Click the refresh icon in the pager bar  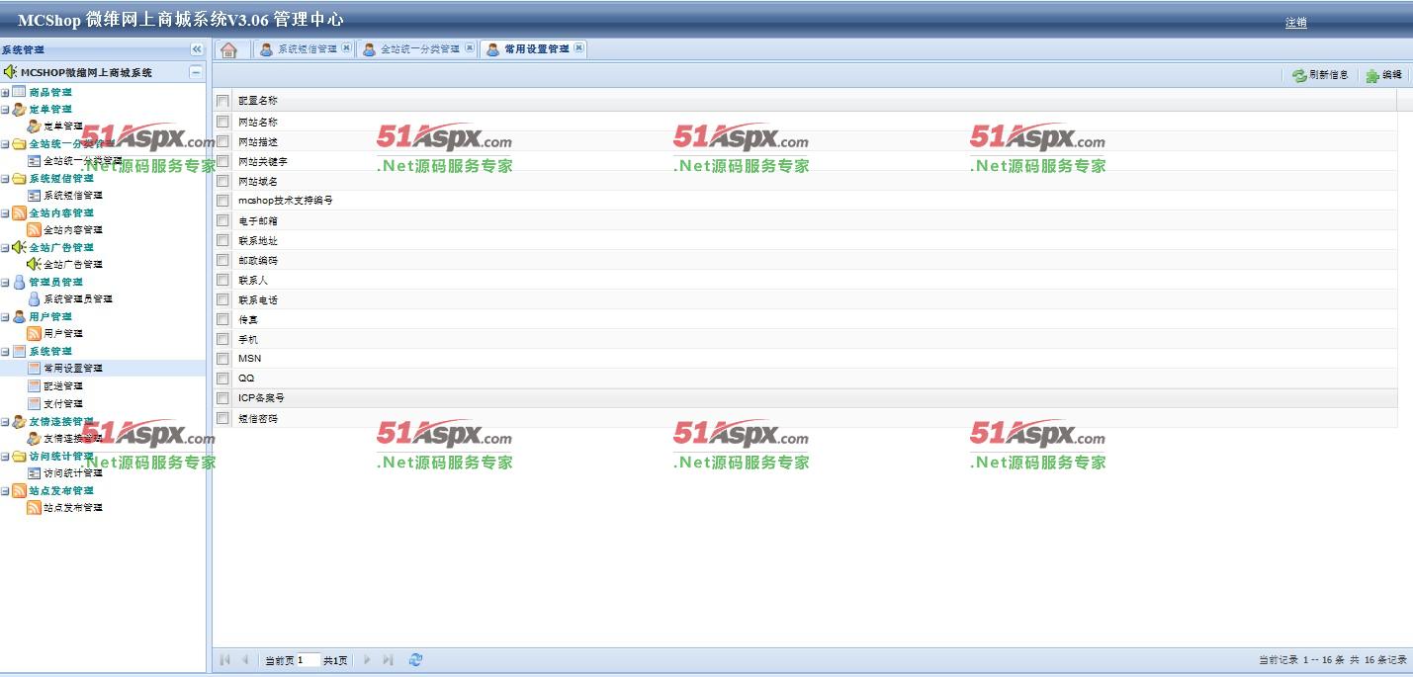[x=415, y=660]
